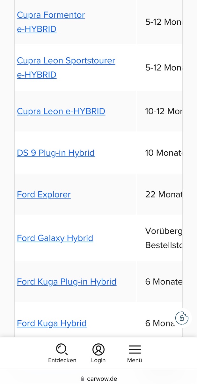197x384 pixels.
Task: Select the Ford Galaxy Hybrid link
Action: tap(55, 238)
